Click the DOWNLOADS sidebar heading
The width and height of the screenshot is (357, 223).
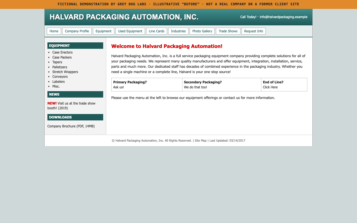click(75, 117)
